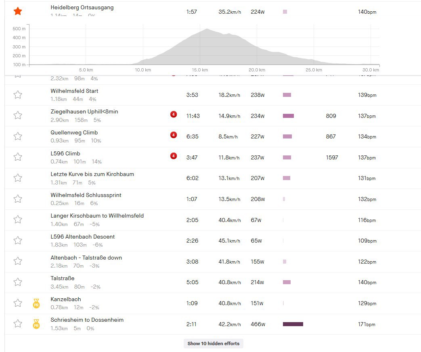Star the Wilhelmsfeld Start segment

point(18,94)
